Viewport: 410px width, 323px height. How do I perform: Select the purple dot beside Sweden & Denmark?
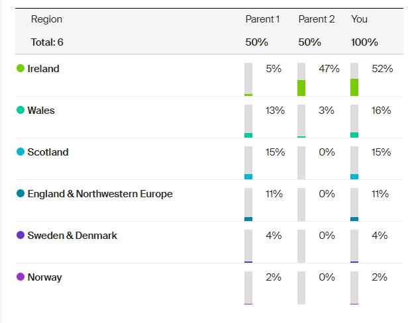(21, 236)
